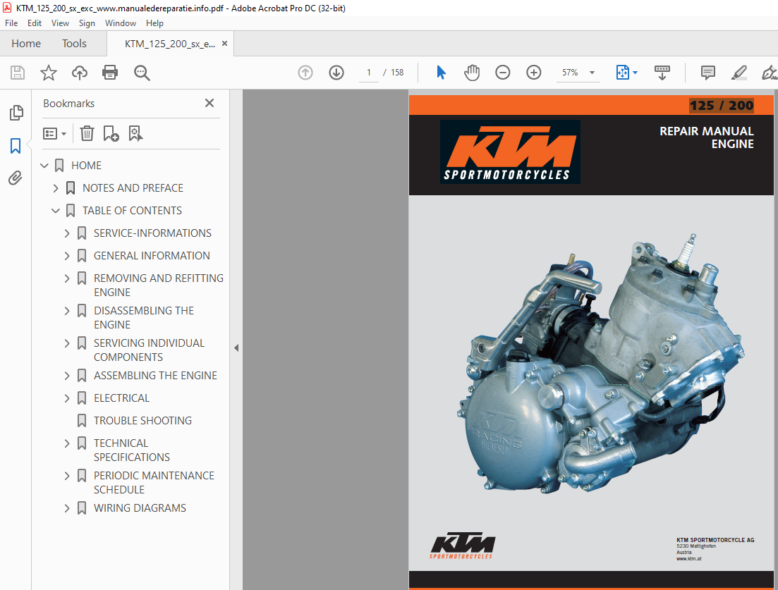Go to next page arrow
Viewport: 778px width, 590px height.
[336, 73]
